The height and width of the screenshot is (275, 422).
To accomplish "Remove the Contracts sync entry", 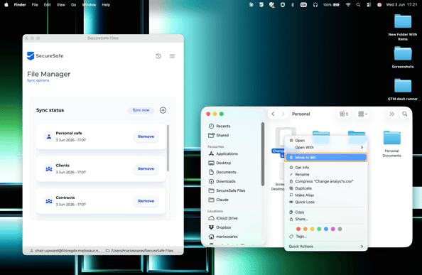I will pyautogui.click(x=146, y=201).
